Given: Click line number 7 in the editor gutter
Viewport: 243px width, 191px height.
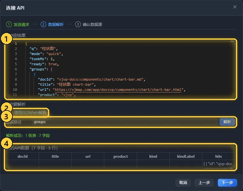Looking at the screenshot, I should click(16, 74).
